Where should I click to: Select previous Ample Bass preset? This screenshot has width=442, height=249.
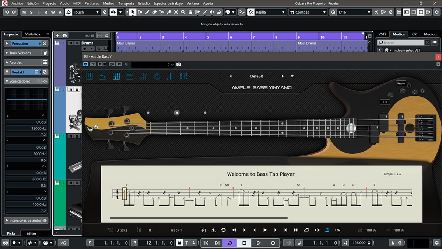(231, 76)
